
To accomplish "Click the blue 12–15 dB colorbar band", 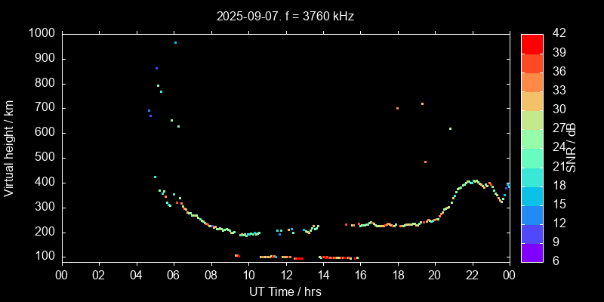I will coord(532,213).
